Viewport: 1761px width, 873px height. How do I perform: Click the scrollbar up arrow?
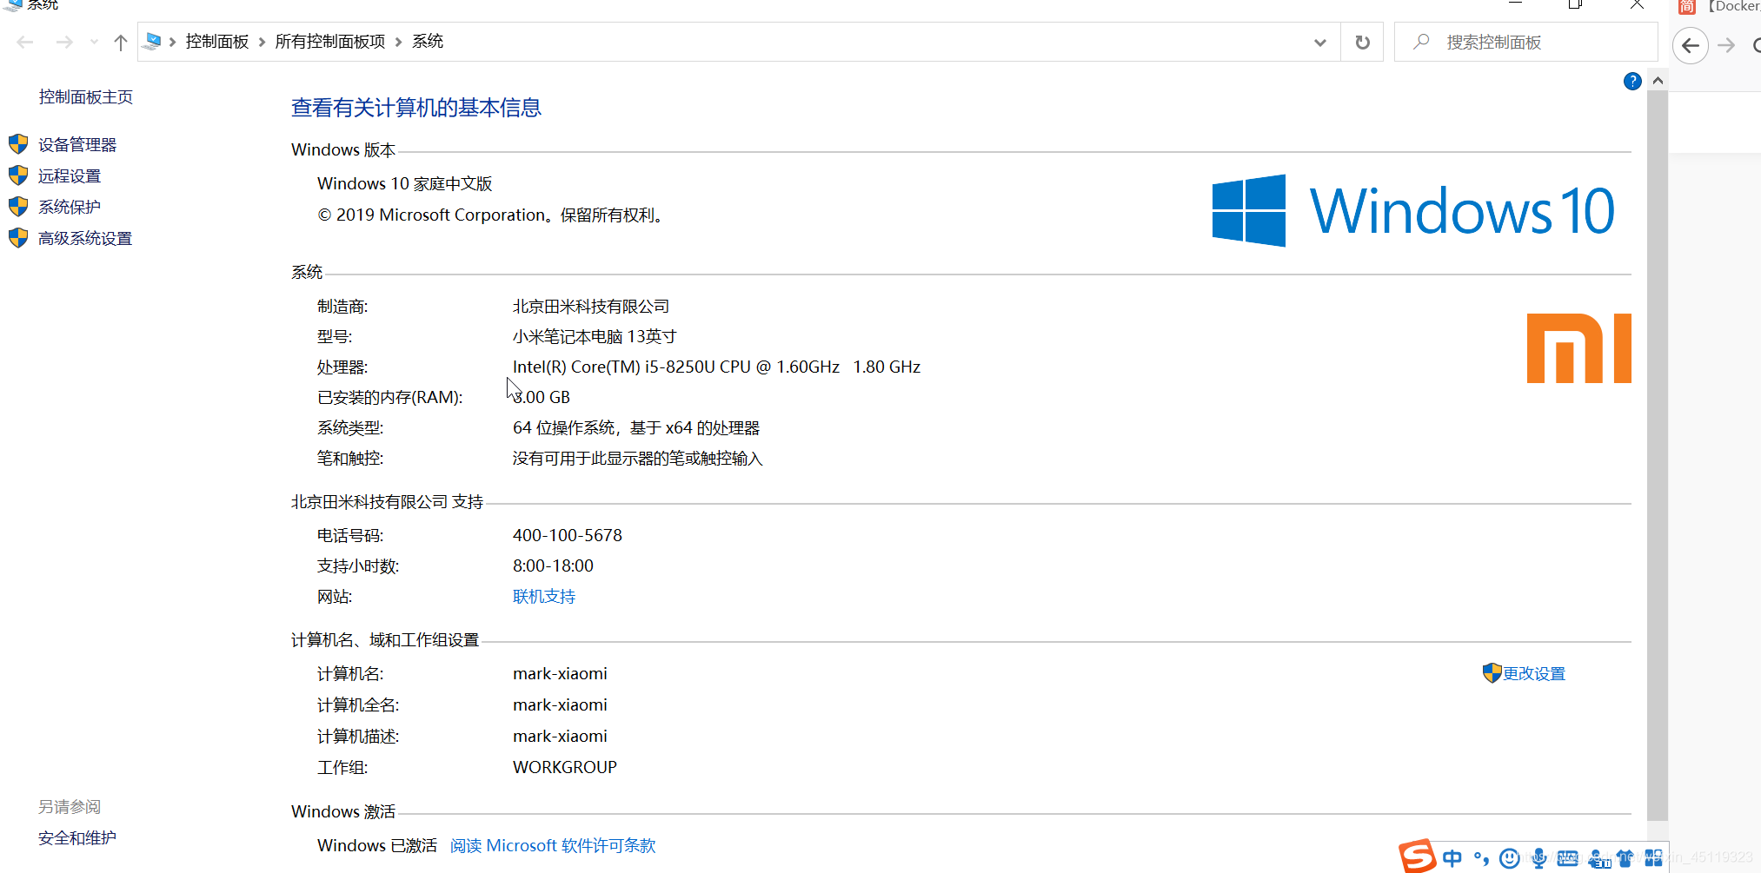coord(1658,81)
